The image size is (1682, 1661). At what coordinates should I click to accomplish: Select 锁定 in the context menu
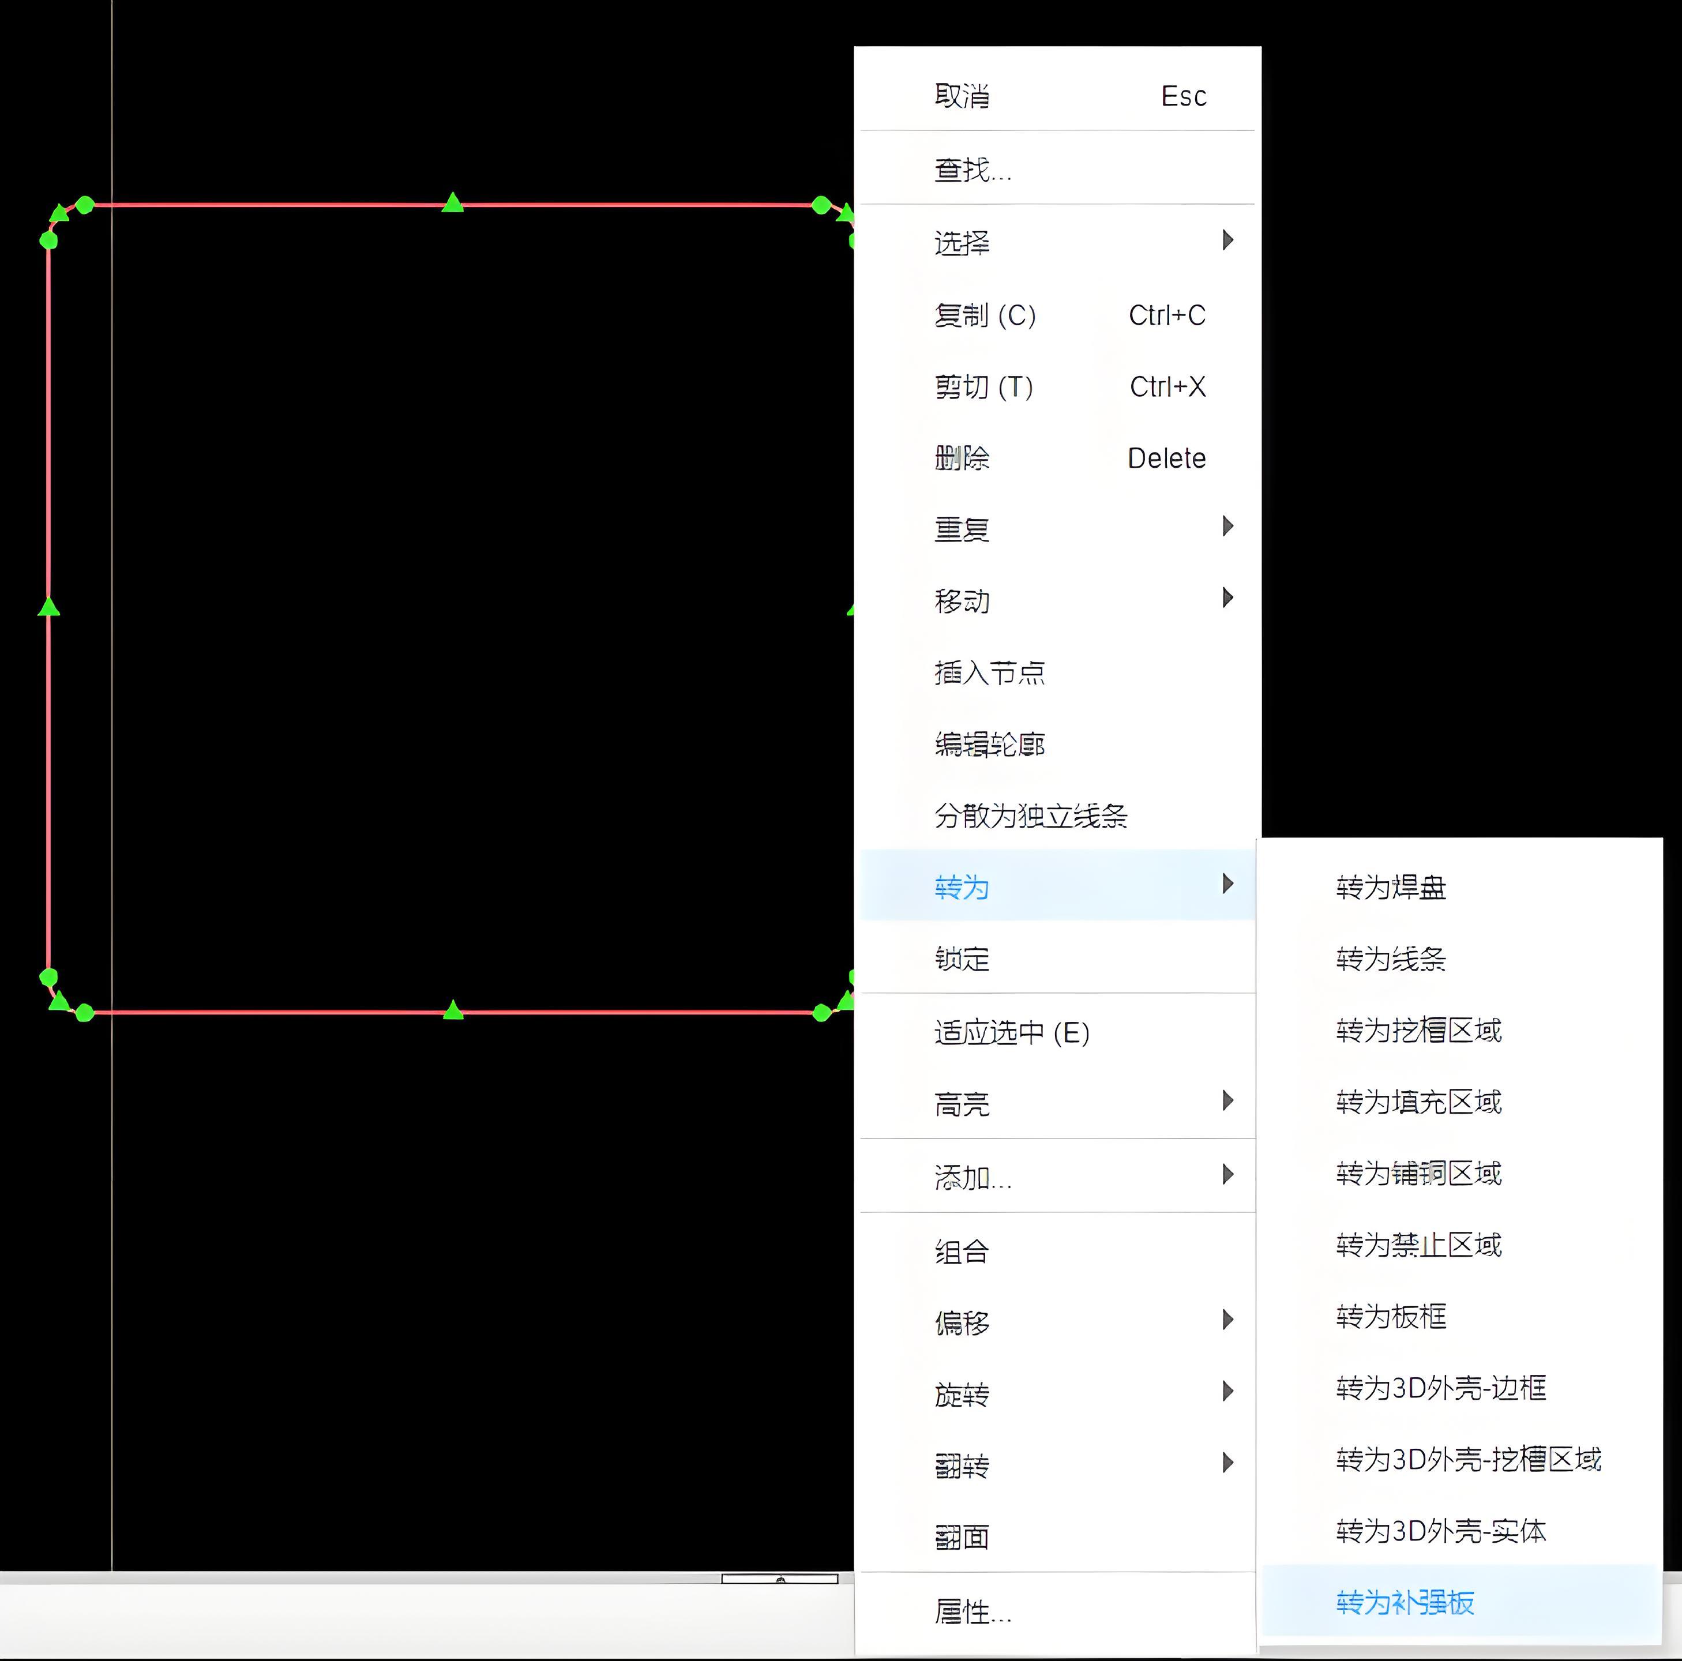(x=962, y=959)
